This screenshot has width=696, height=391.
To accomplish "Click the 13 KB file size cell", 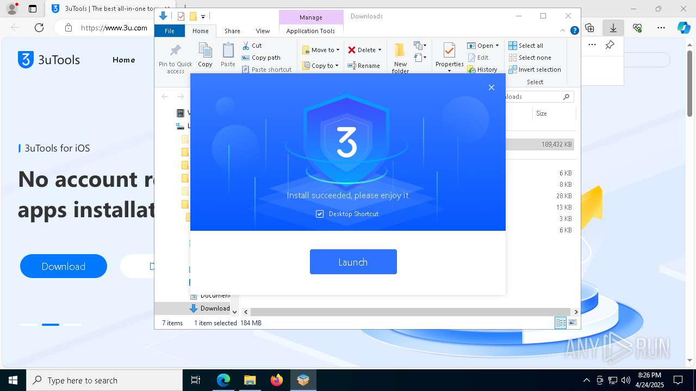I will tap(564, 207).
